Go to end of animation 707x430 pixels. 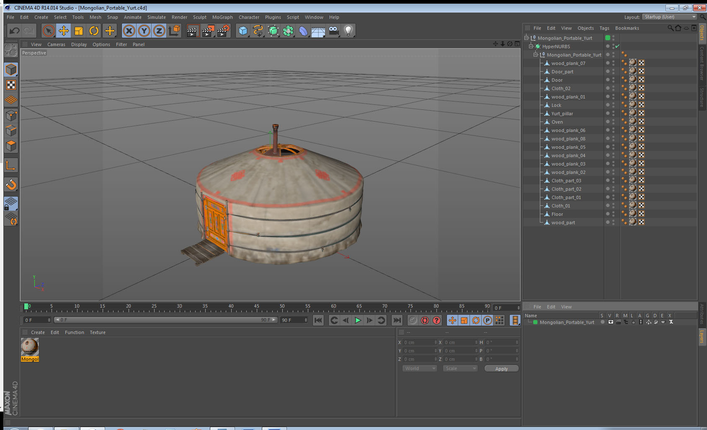[x=397, y=320]
